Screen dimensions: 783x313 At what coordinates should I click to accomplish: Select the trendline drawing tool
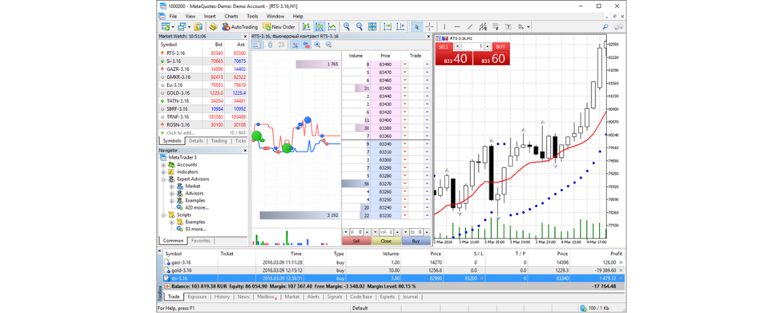coord(470,27)
